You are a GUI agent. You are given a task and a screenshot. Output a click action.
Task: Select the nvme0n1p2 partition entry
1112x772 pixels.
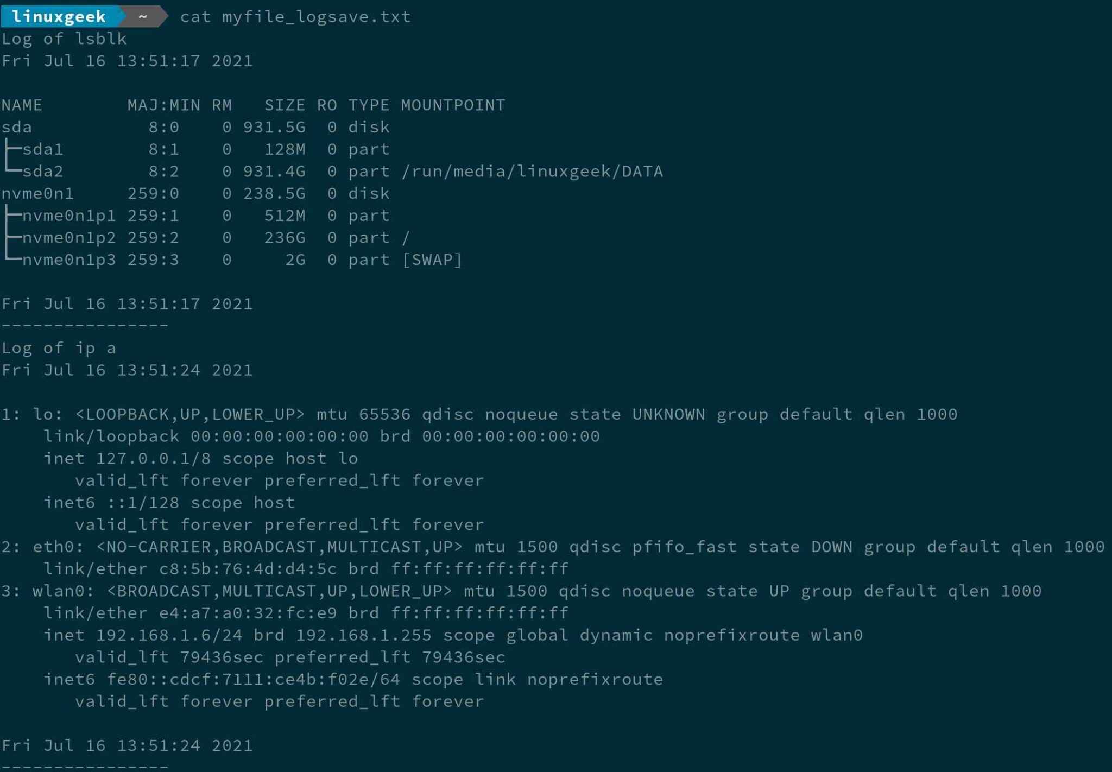pos(68,238)
